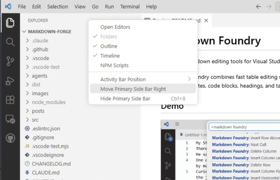Screen dimensions: 280x180
Task: Open the Explorer view in activity bar
Action: (x=10, y=23)
